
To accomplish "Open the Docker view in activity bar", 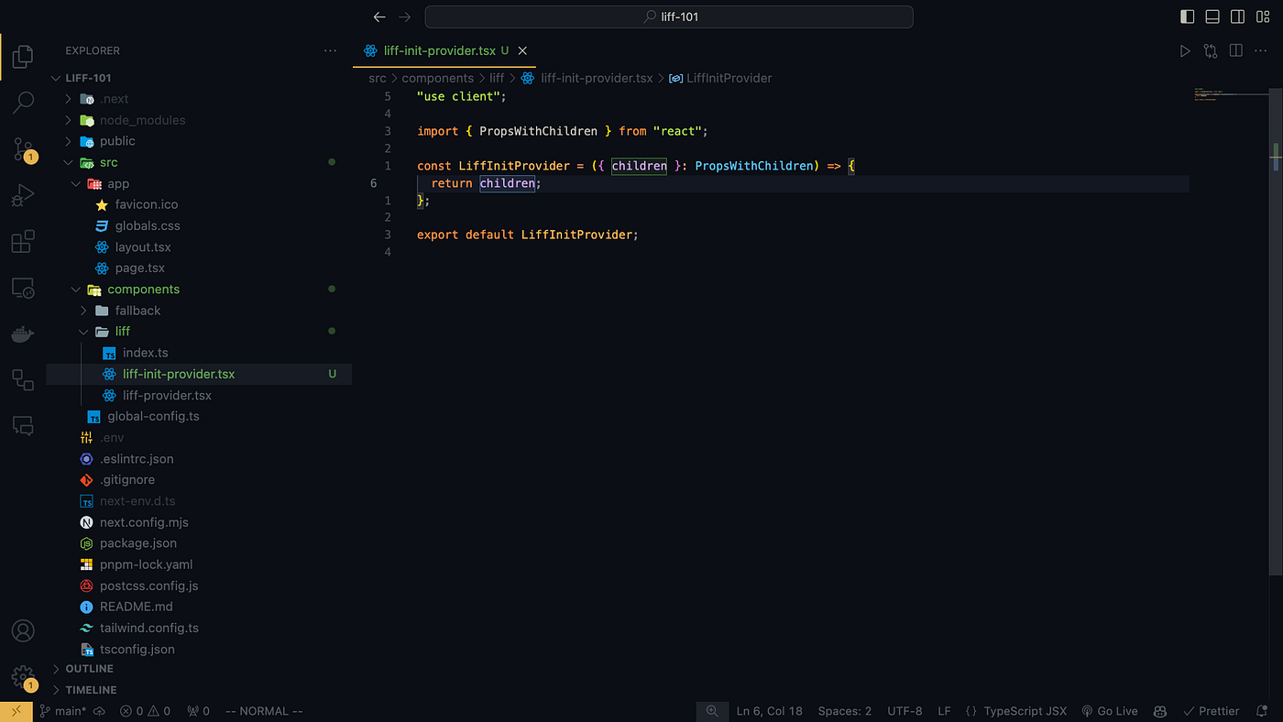I will coord(23,334).
